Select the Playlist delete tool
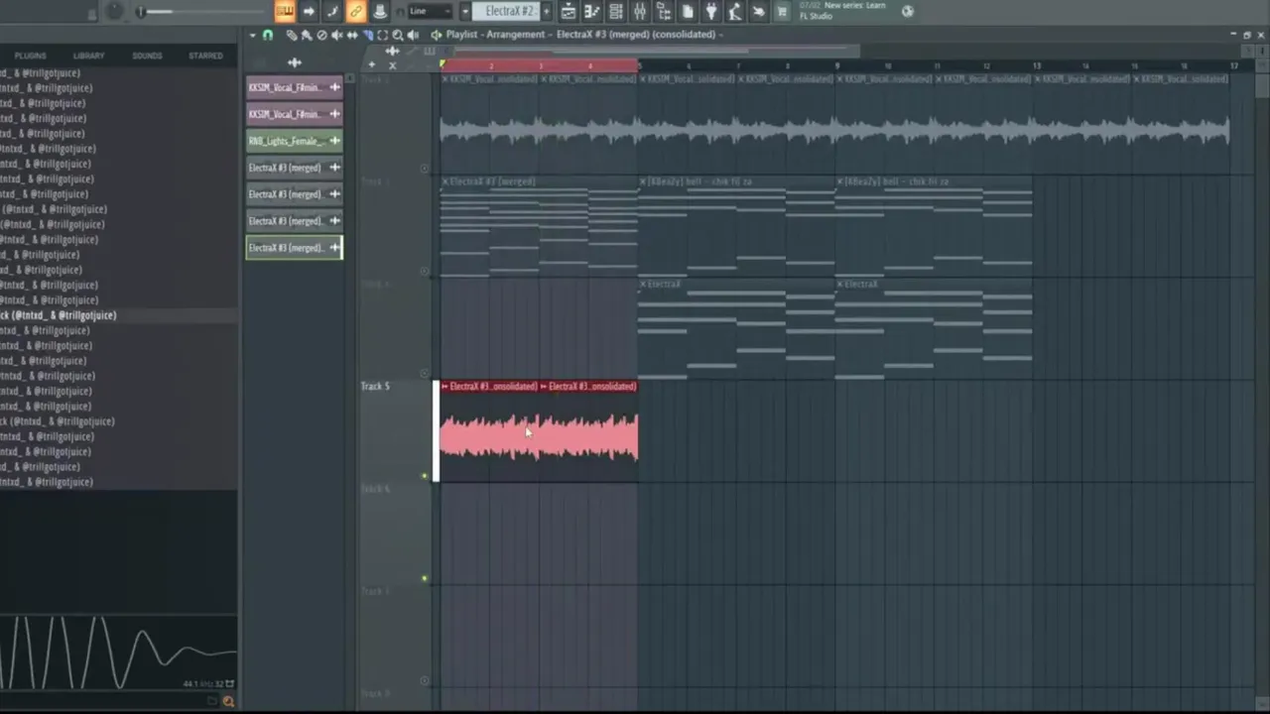 click(321, 35)
